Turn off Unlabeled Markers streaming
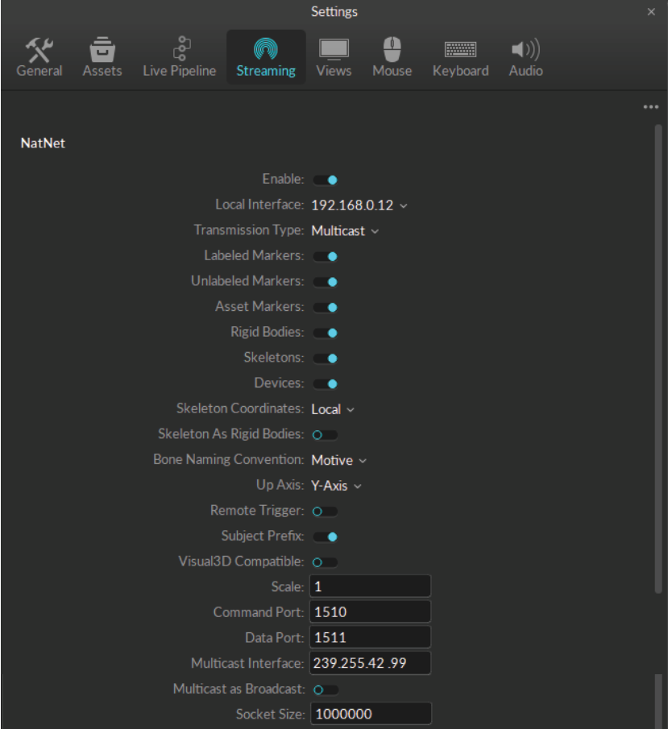The image size is (668, 729). click(326, 282)
